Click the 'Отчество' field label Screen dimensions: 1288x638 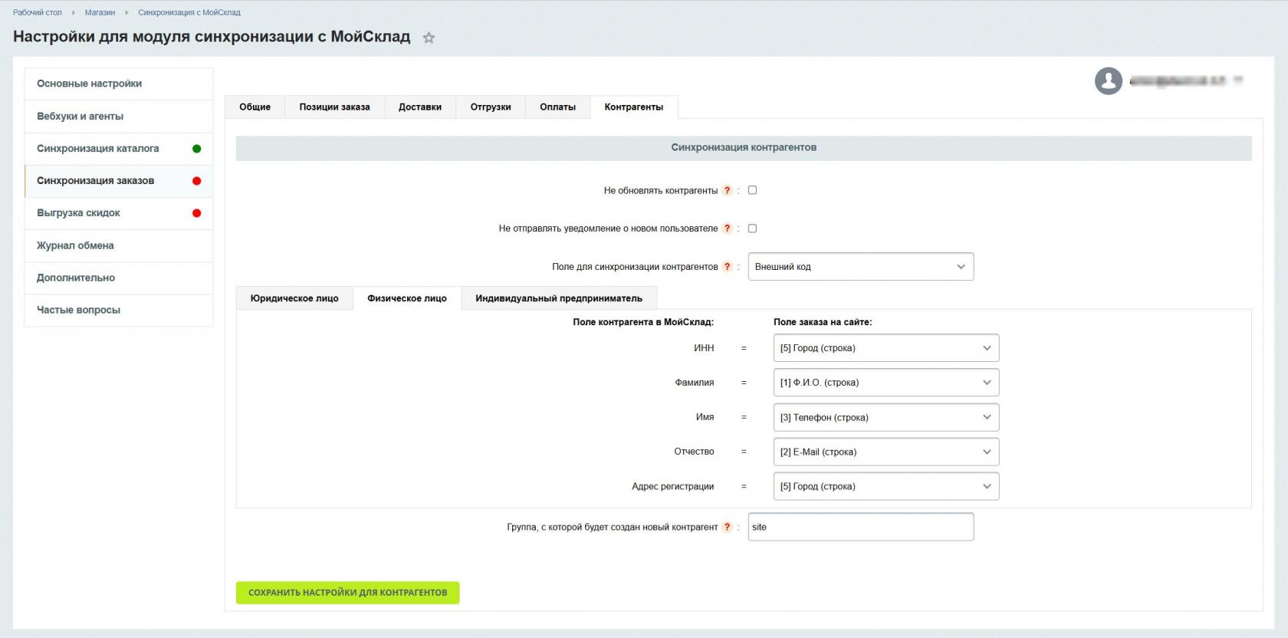pos(694,452)
